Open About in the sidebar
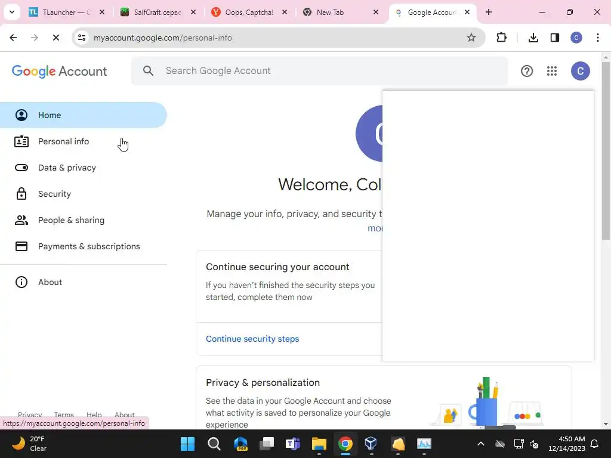The image size is (611, 458). 83,282
